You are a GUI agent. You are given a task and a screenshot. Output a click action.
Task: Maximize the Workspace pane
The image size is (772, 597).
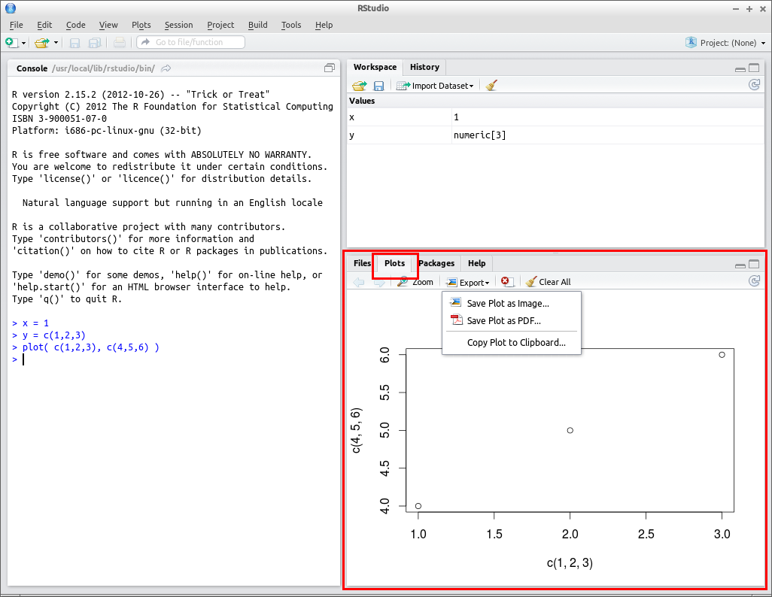click(x=754, y=68)
